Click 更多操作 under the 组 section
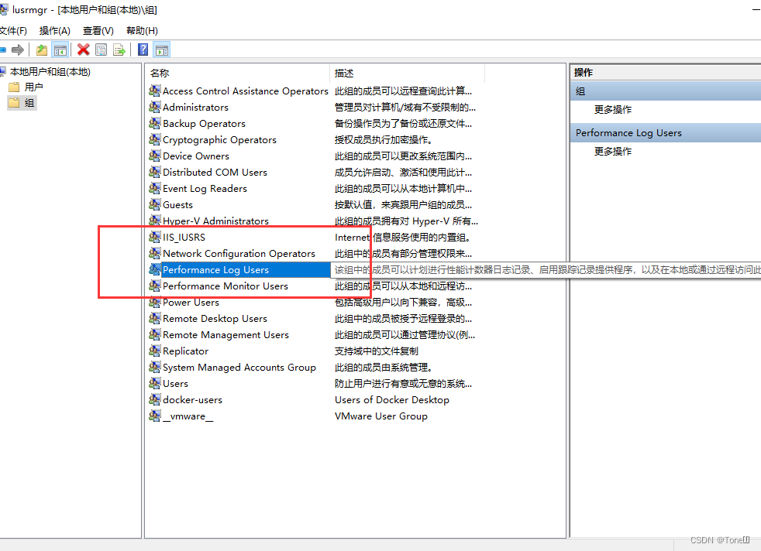Image resolution: width=761 pixels, height=551 pixels. tap(613, 110)
